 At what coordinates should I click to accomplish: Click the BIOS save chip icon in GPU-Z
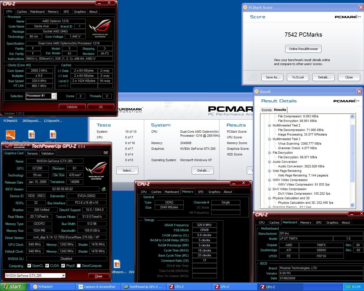coord(104,189)
